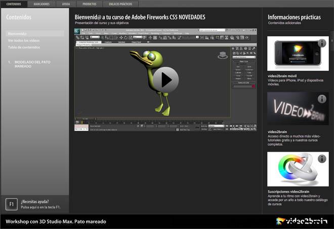334x229 pixels.
Task: Open chapter 'Modelado del pato mareado'
Action: (32, 64)
